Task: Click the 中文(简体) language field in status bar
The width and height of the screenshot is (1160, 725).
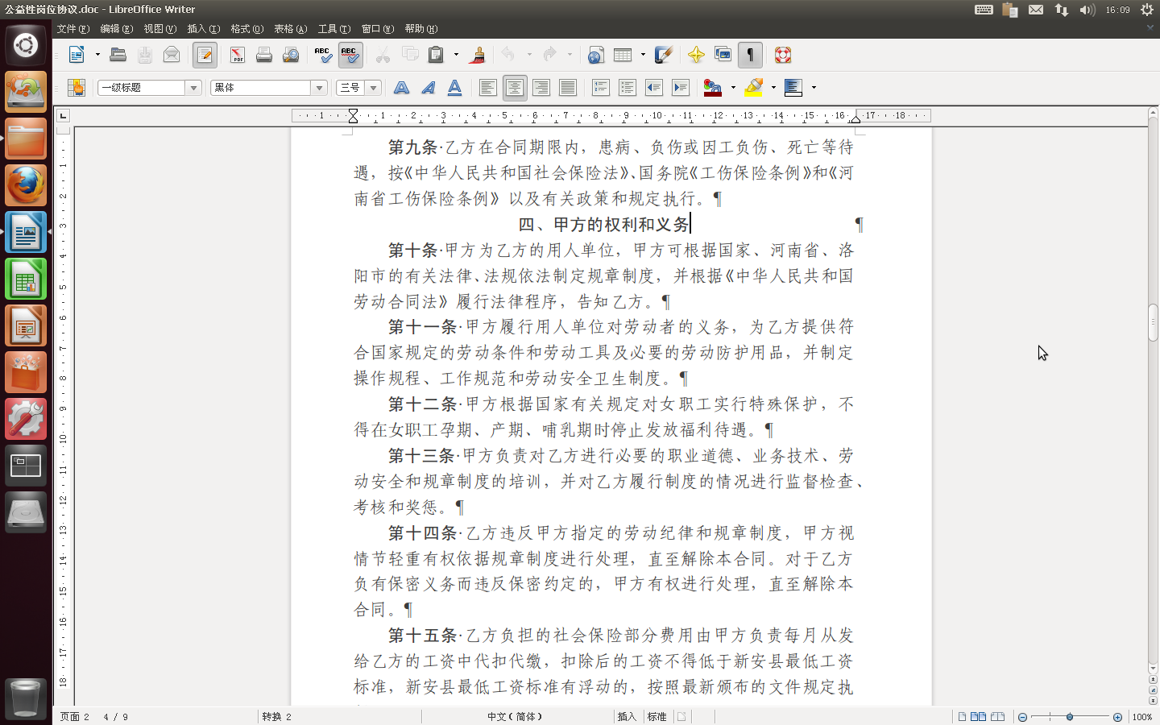Action: (515, 717)
